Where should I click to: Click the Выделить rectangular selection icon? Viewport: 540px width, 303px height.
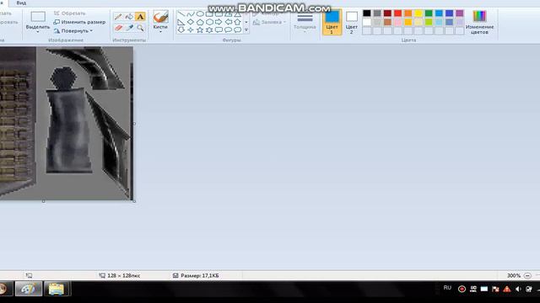38,17
